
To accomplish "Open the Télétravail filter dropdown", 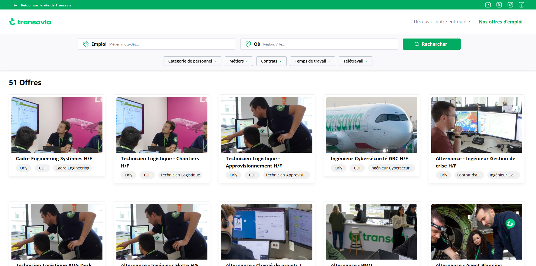I will click(355, 61).
